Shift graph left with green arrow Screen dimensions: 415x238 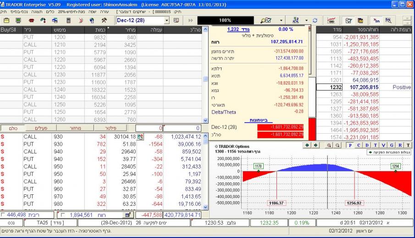coord(307,145)
